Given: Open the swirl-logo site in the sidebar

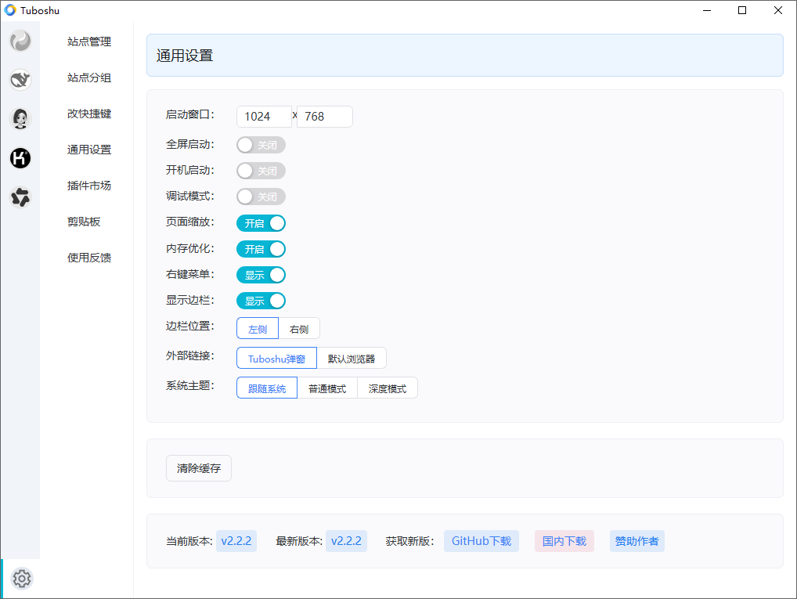Looking at the screenshot, I should [20, 41].
